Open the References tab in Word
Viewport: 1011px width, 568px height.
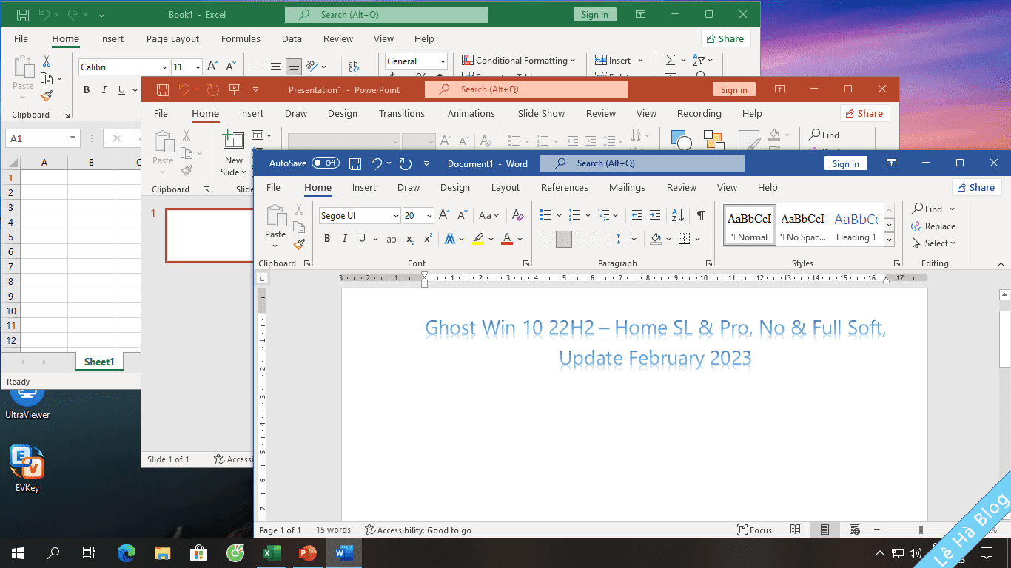[564, 188]
